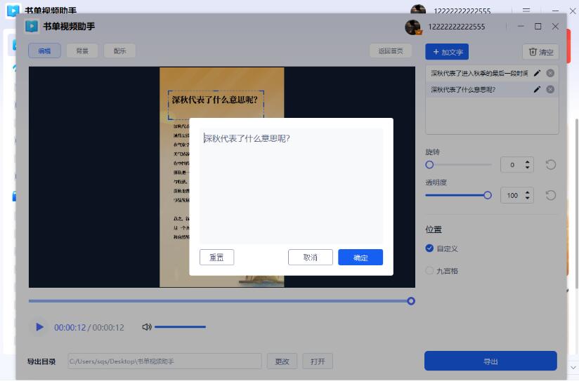The image size is (579, 386).
Task: Reset opacity with the circular arrow icon
Action: point(551,195)
